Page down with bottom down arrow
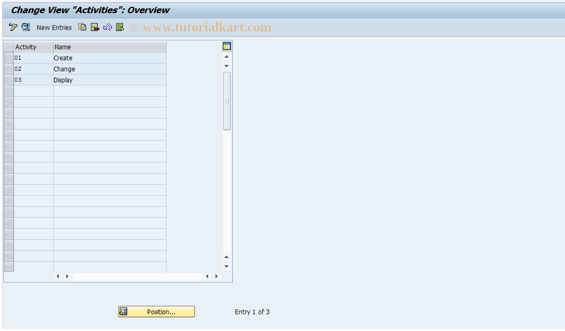565x331 pixels. (x=227, y=266)
